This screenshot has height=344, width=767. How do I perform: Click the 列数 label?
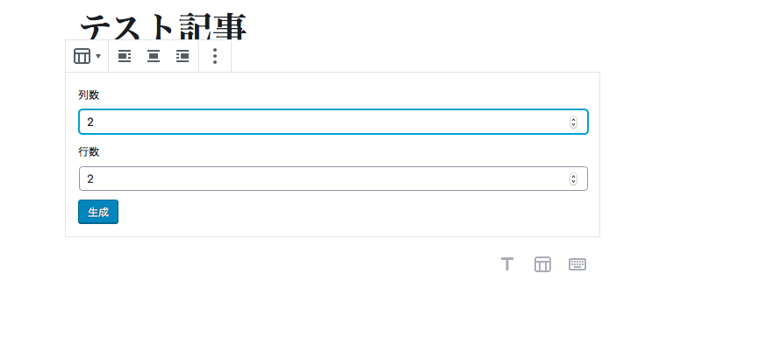[x=89, y=95]
